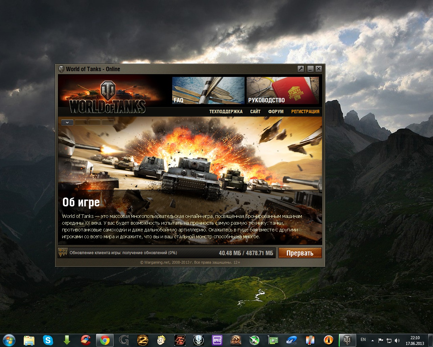Open the EN language switcher

click(x=363, y=340)
